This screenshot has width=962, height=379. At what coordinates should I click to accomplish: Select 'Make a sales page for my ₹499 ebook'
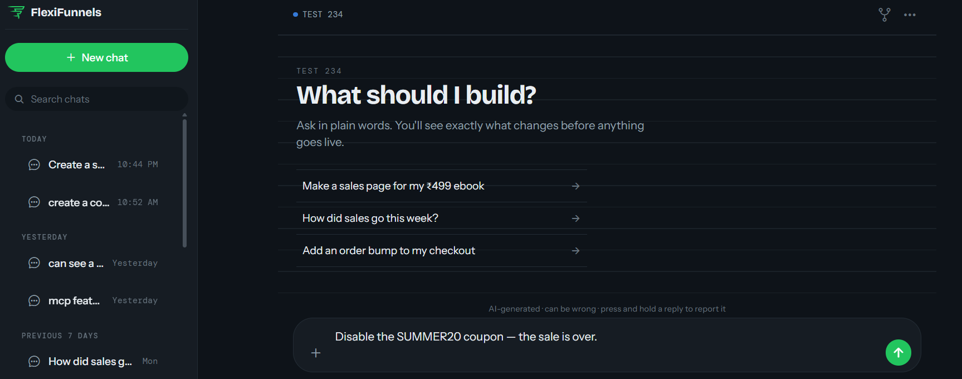click(441, 186)
